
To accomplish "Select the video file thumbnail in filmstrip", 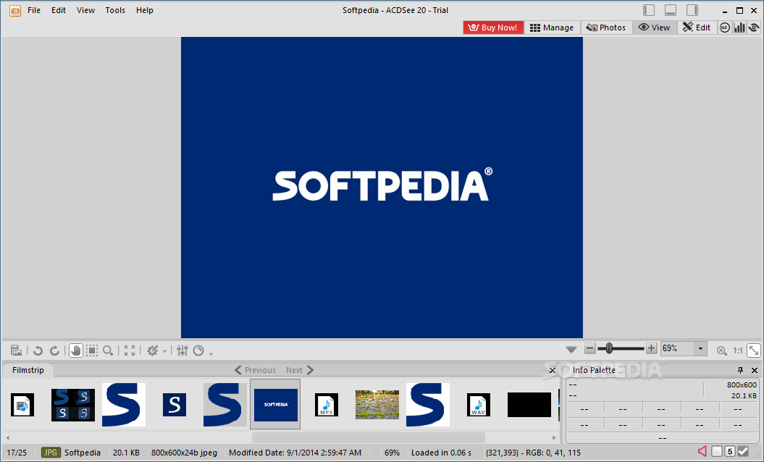I will [22, 405].
